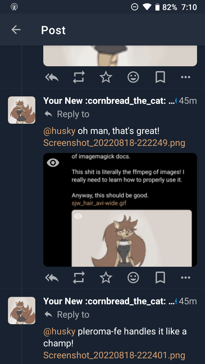Open Screenshot_20220818-222249.png link
The image size is (205, 364).
tap(114, 143)
